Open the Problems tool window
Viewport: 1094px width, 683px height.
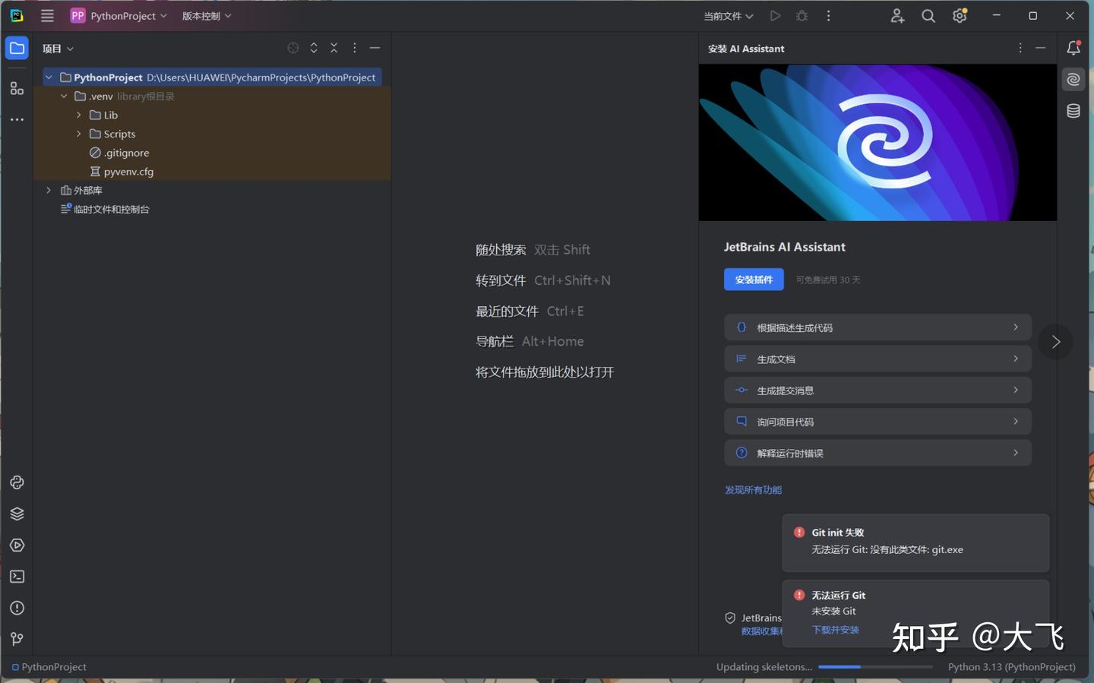point(17,608)
